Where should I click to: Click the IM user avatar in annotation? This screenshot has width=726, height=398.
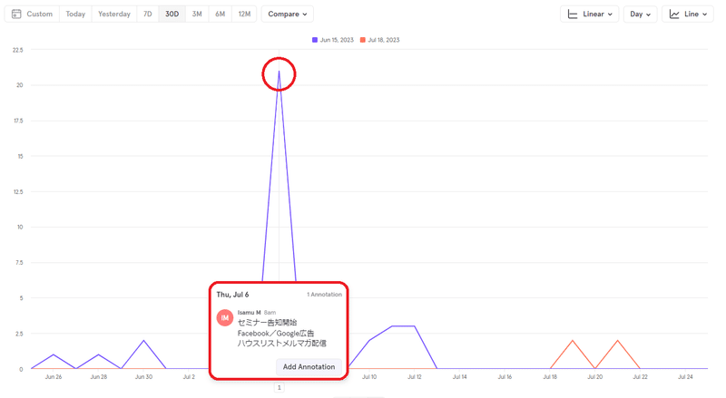(x=225, y=317)
